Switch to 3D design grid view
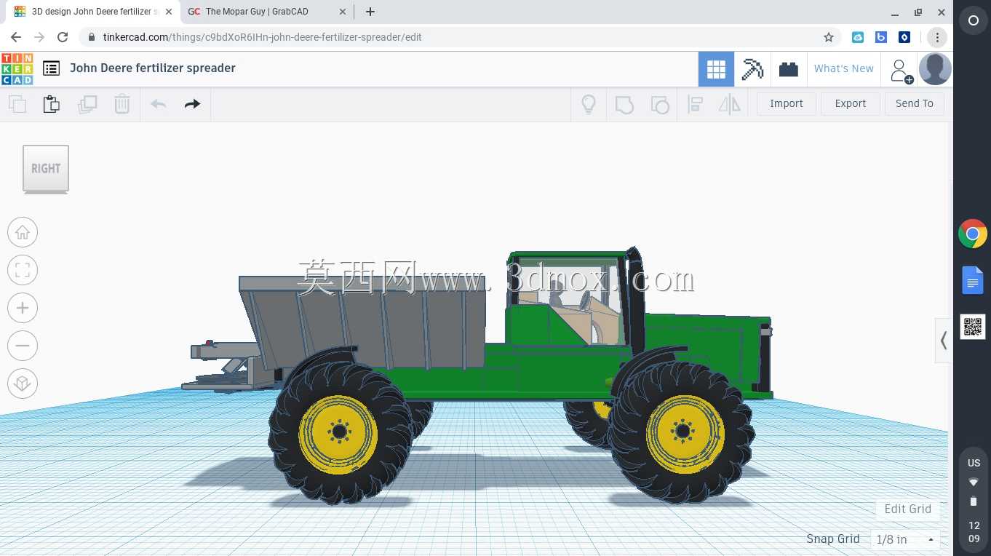This screenshot has height=556, width=991. pos(716,69)
